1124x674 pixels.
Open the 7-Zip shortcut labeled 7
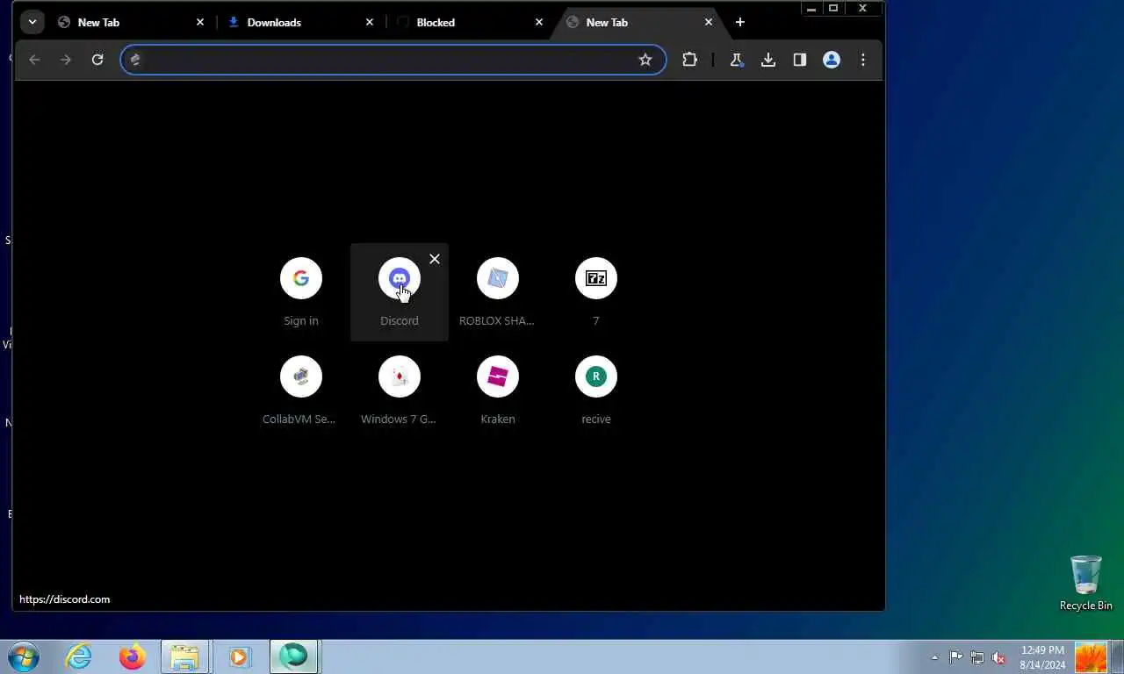596,292
